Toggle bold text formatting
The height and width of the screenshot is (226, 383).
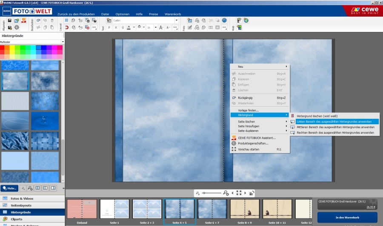click(x=109, y=28)
